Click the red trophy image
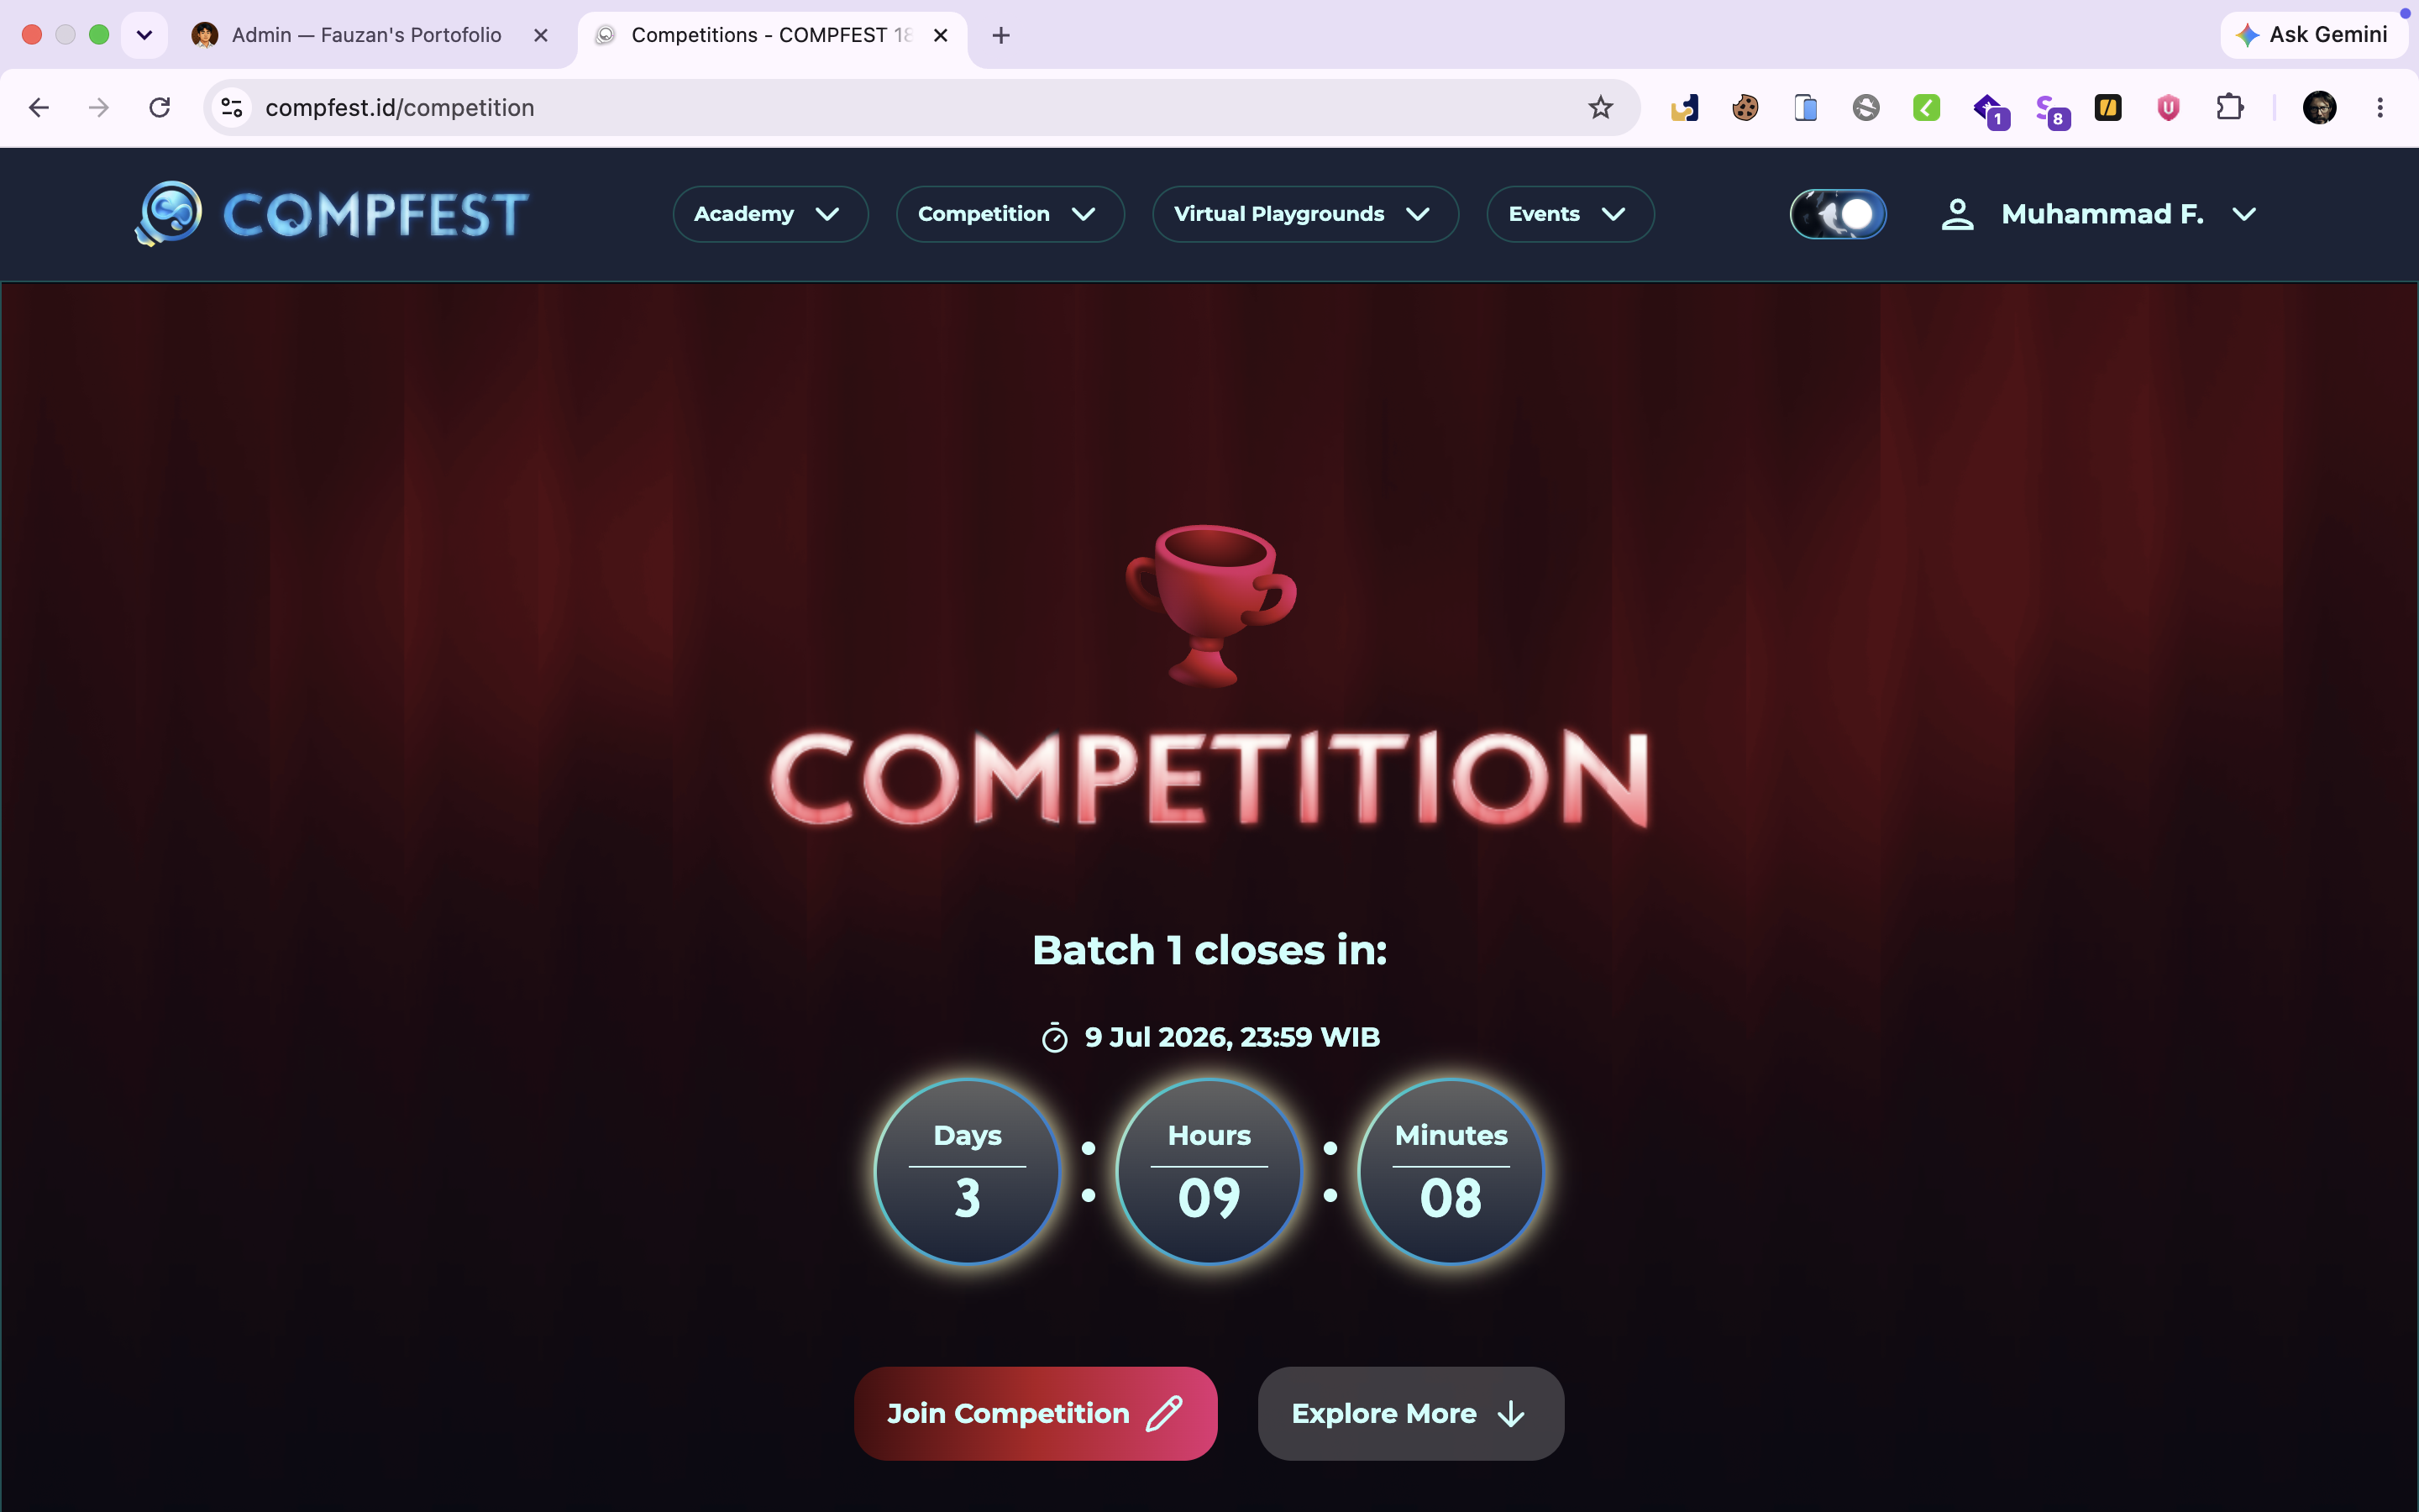 click(x=1210, y=605)
